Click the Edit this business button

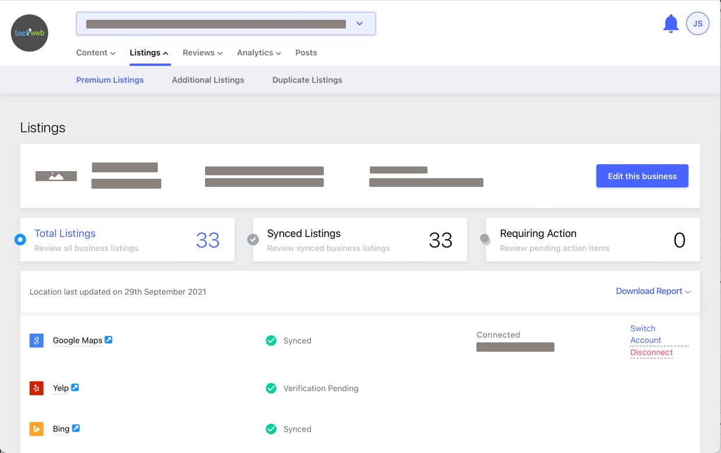point(642,176)
